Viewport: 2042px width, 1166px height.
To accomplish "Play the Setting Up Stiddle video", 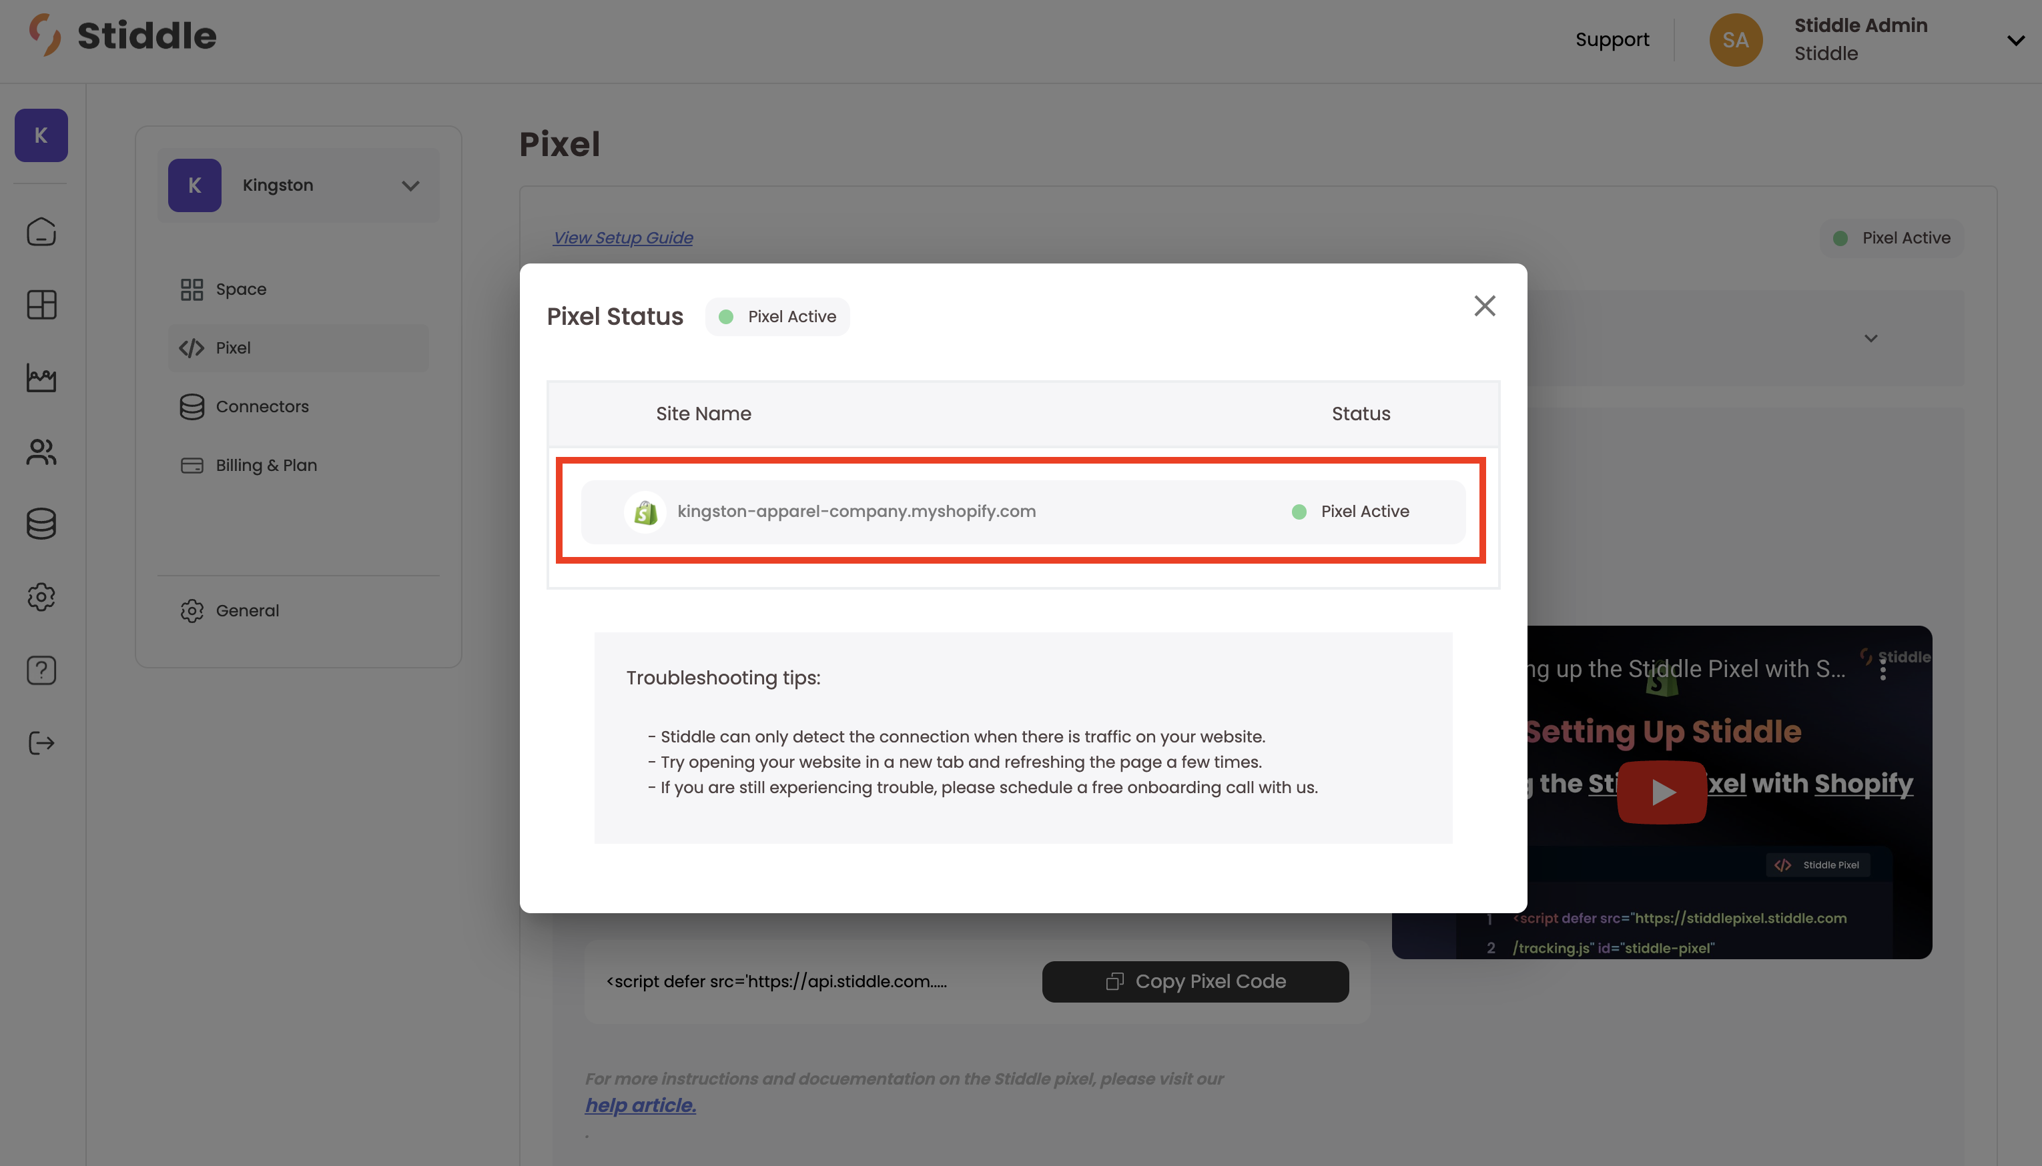I will point(1662,792).
